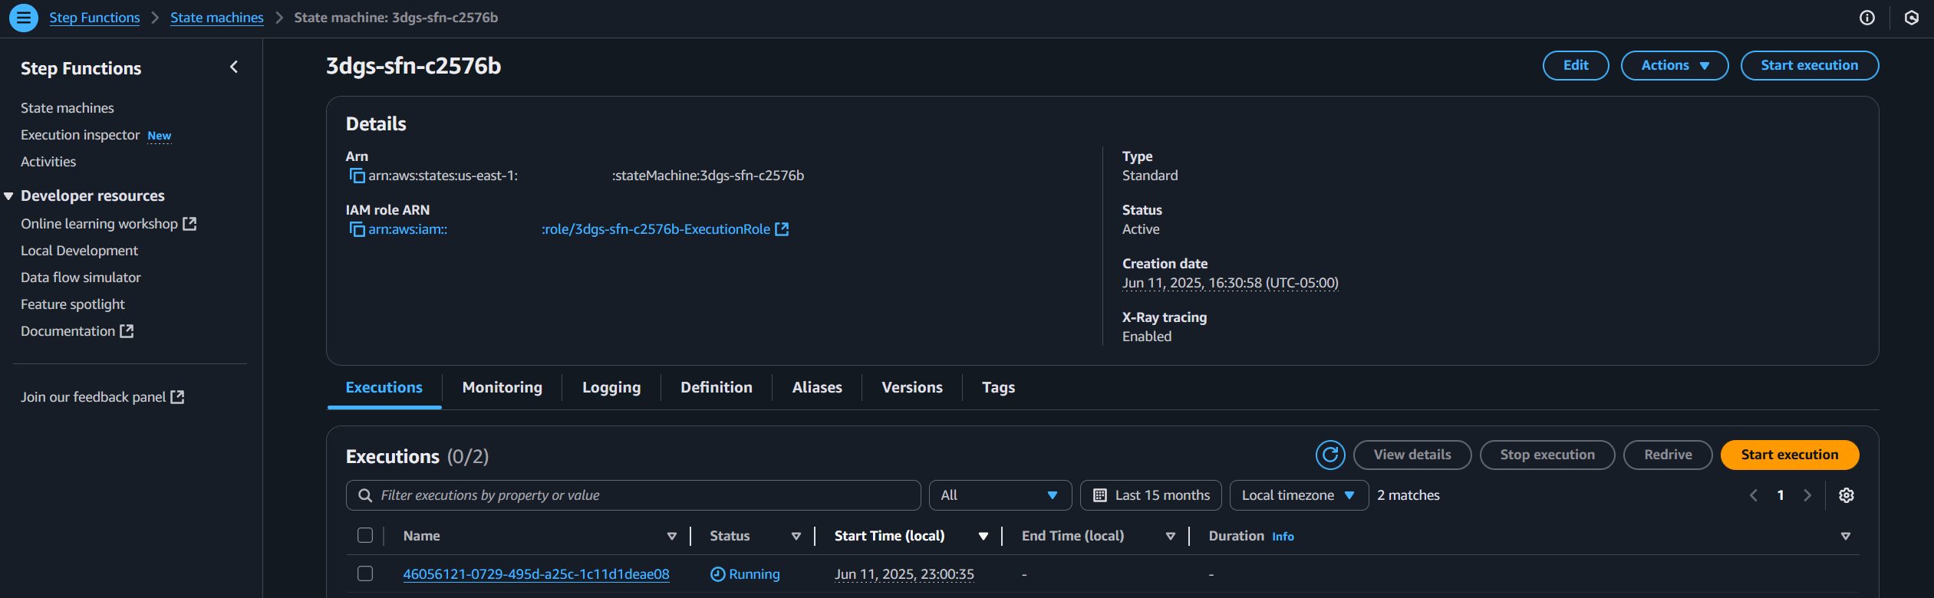Go to next executions page

coord(1807,495)
